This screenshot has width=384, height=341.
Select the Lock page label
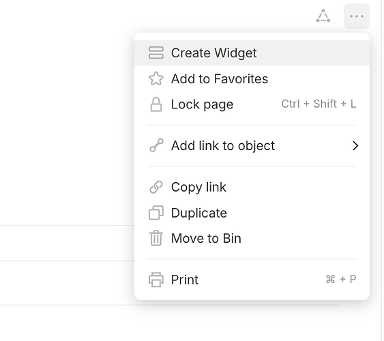tap(202, 104)
